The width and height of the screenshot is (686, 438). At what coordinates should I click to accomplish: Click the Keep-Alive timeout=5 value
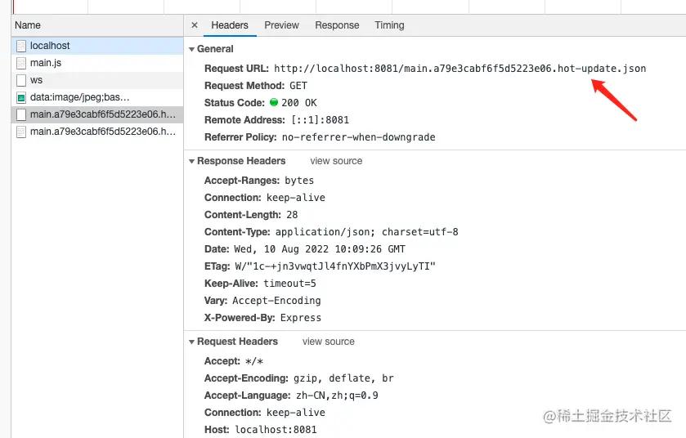(289, 284)
